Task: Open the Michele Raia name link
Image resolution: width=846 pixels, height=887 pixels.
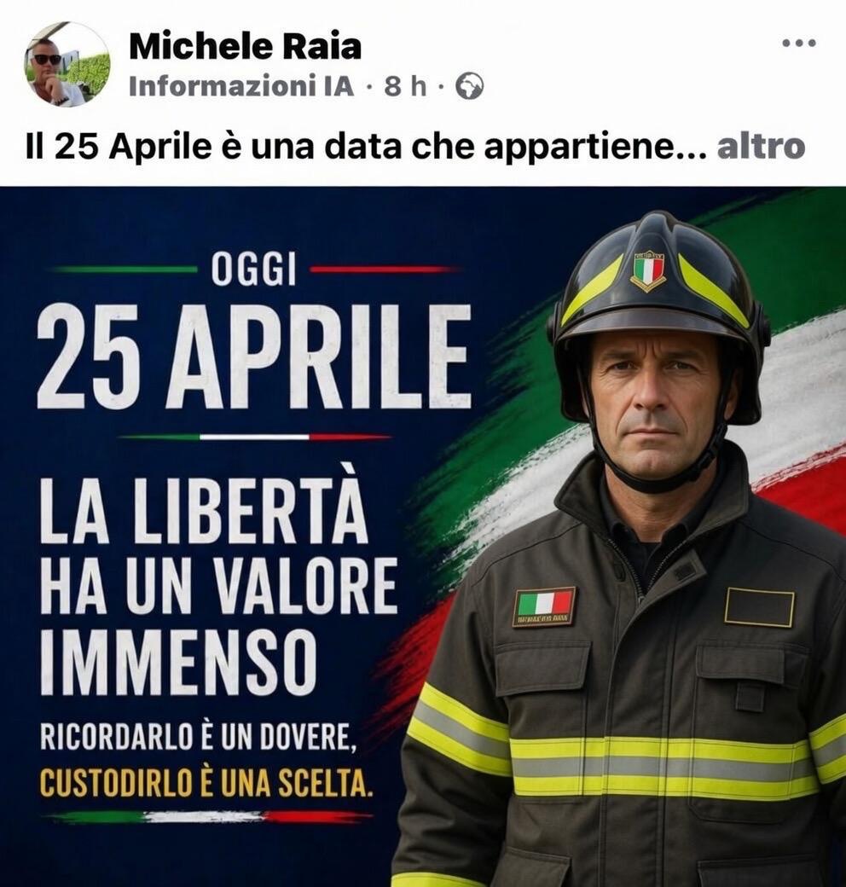Action: point(245,46)
